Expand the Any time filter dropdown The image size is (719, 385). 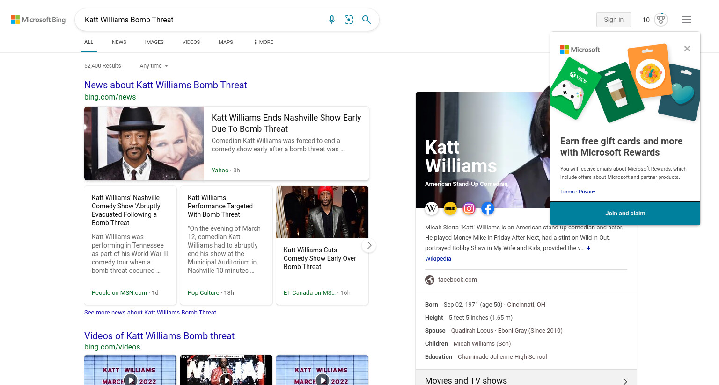tap(154, 66)
